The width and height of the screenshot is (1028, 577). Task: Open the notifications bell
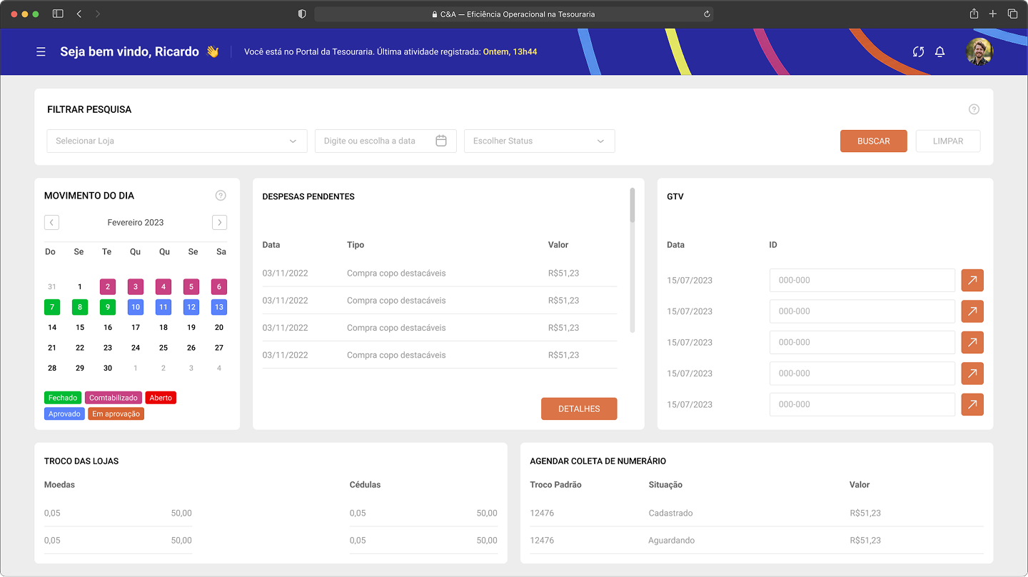pyautogui.click(x=940, y=51)
